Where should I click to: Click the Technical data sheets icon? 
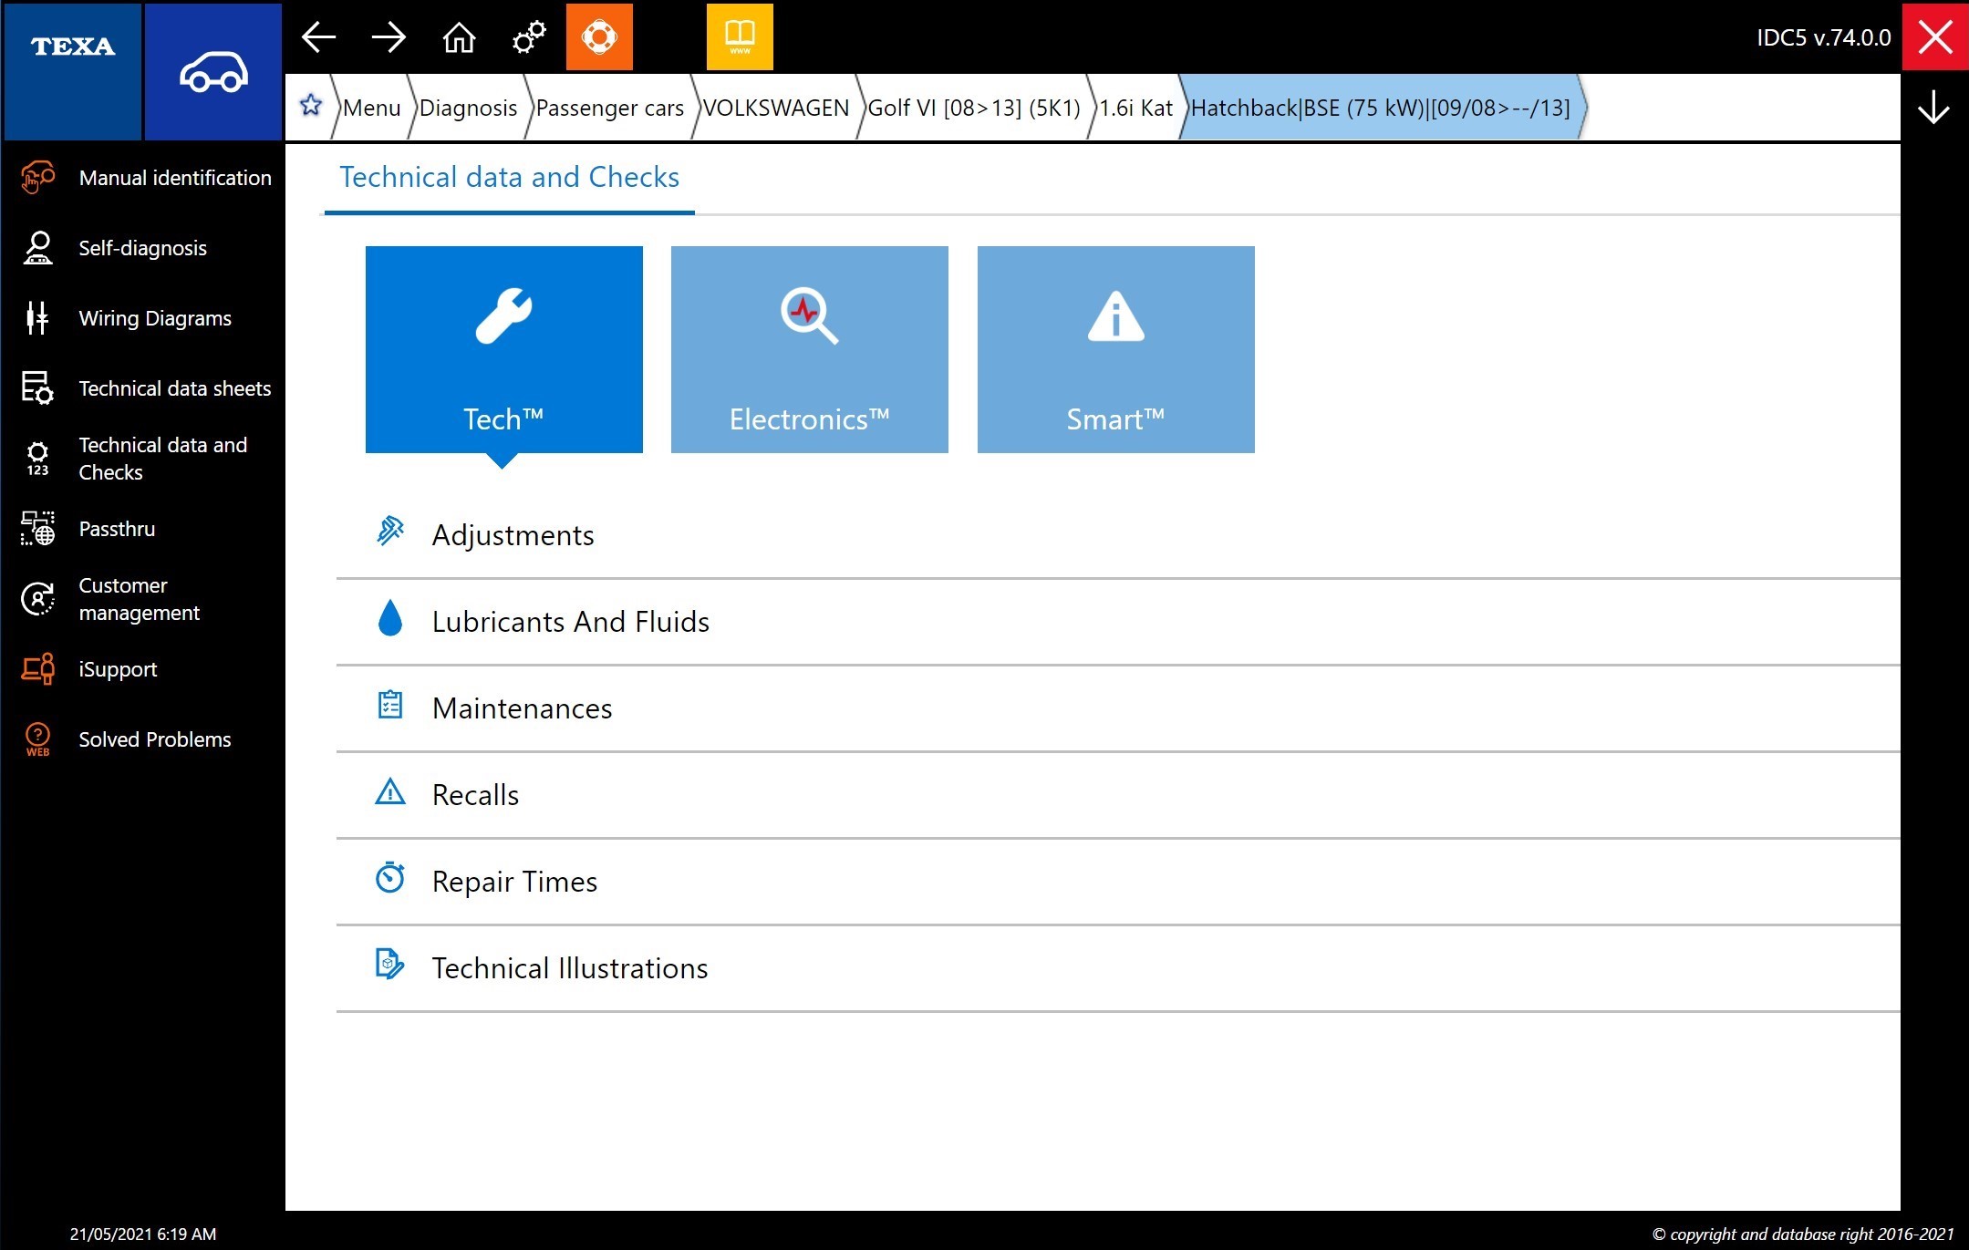pos(37,388)
